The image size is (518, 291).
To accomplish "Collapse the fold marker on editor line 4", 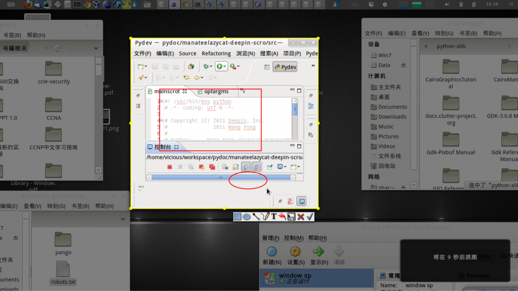I will tap(162, 120).
